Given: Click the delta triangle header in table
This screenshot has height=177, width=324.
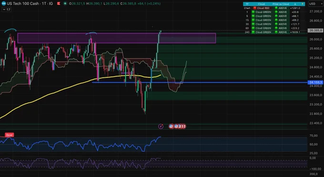Looking at the screenshot, I should (295, 4).
